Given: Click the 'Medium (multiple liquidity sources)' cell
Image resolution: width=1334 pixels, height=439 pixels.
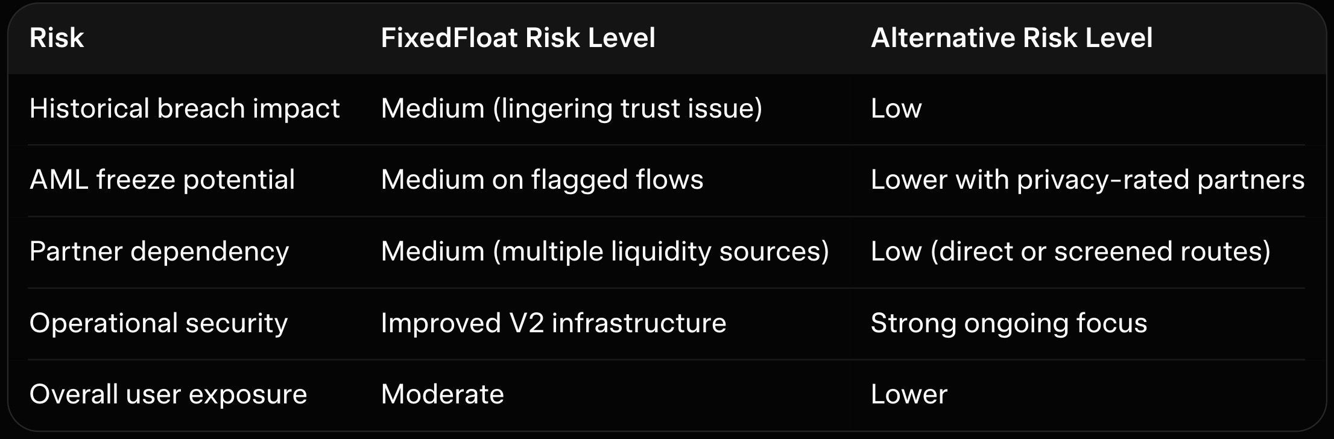Looking at the screenshot, I should (605, 251).
